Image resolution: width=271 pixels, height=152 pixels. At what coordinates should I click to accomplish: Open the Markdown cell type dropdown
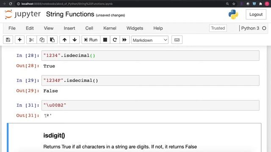pos(149,40)
